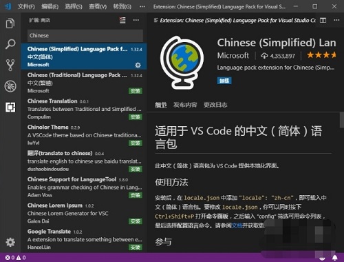The image size is (344, 262).
Task: Open the Manage gear at bottom left
Action: pyautogui.click(x=10, y=242)
